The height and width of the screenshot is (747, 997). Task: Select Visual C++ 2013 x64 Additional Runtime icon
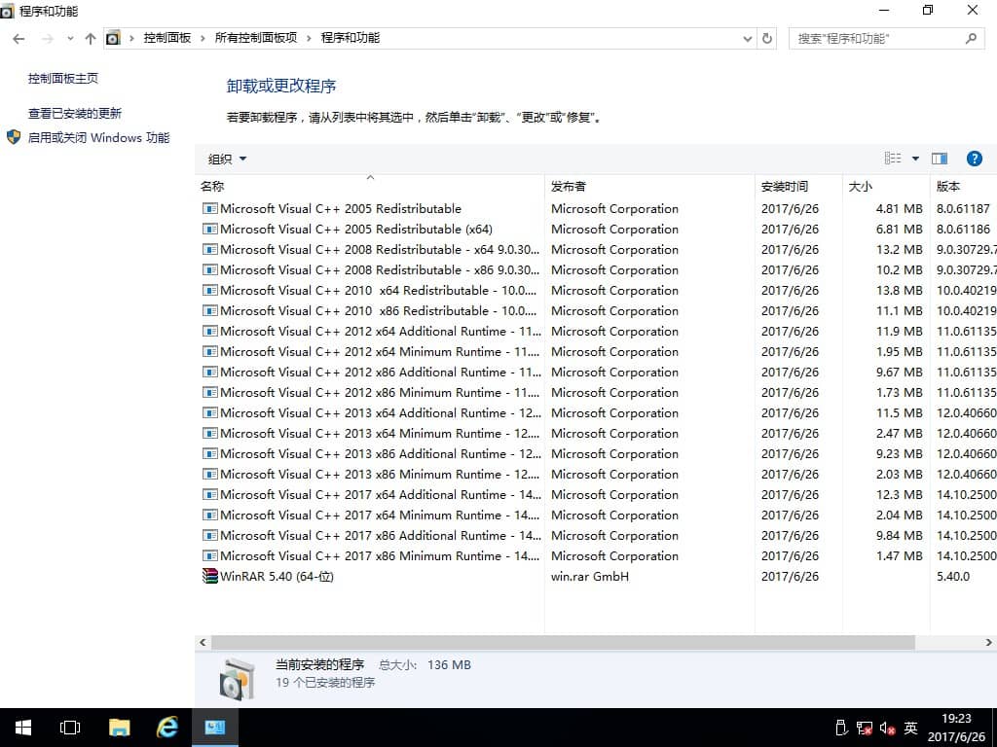tap(210, 412)
